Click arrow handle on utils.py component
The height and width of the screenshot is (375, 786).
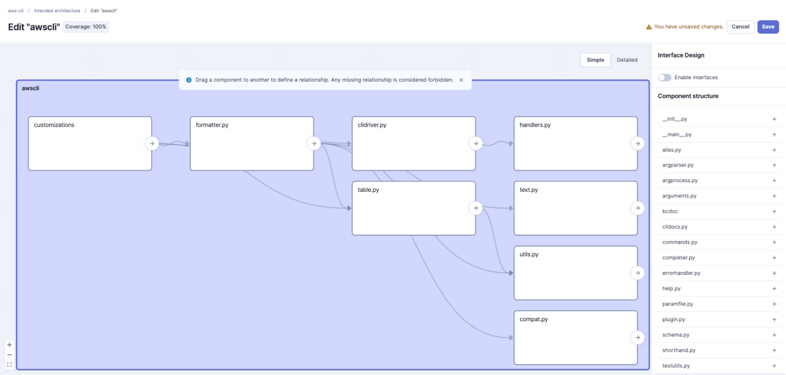click(x=637, y=273)
